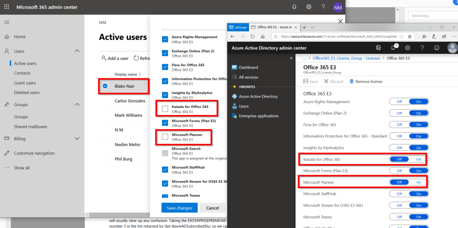Open Edge tab list dropdown chevron

pos(312,27)
